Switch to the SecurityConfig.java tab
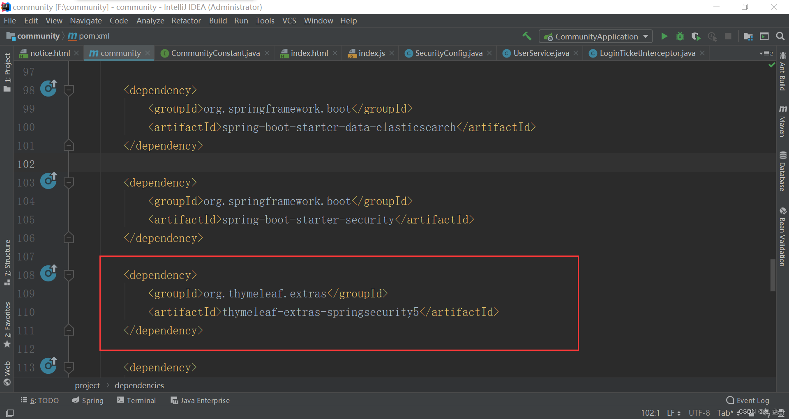The height and width of the screenshot is (419, 789). 448,53
